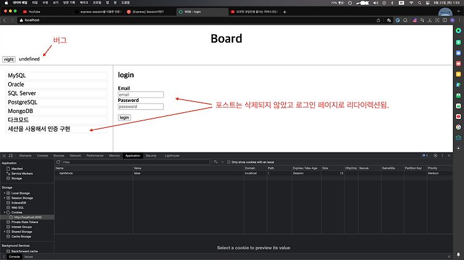Open the 세션을 사용해서 인증 구현 post
Image resolution: width=464 pixels, height=260 pixels.
click(39, 129)
